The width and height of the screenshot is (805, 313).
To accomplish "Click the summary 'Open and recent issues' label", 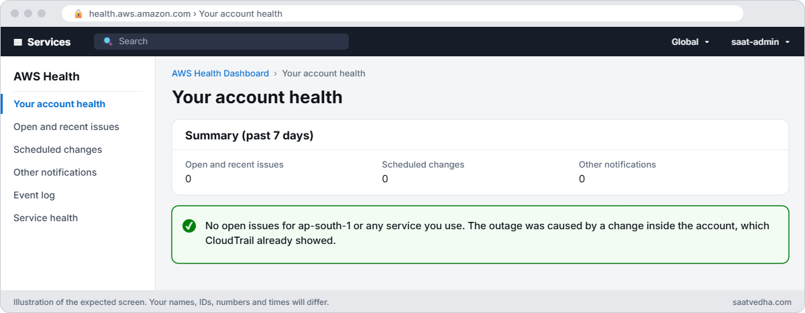I will pyautogui.click(x=234, y=164).
